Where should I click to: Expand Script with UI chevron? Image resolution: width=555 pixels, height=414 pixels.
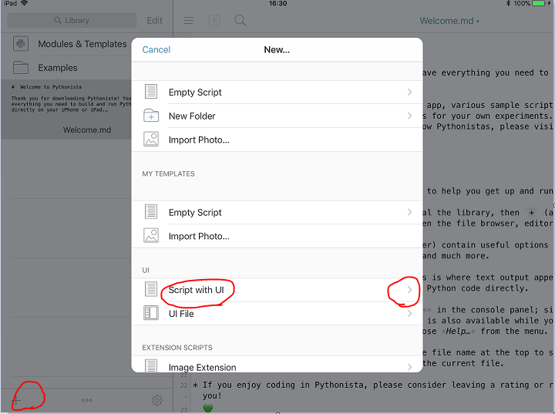click(x=409, y=290)
